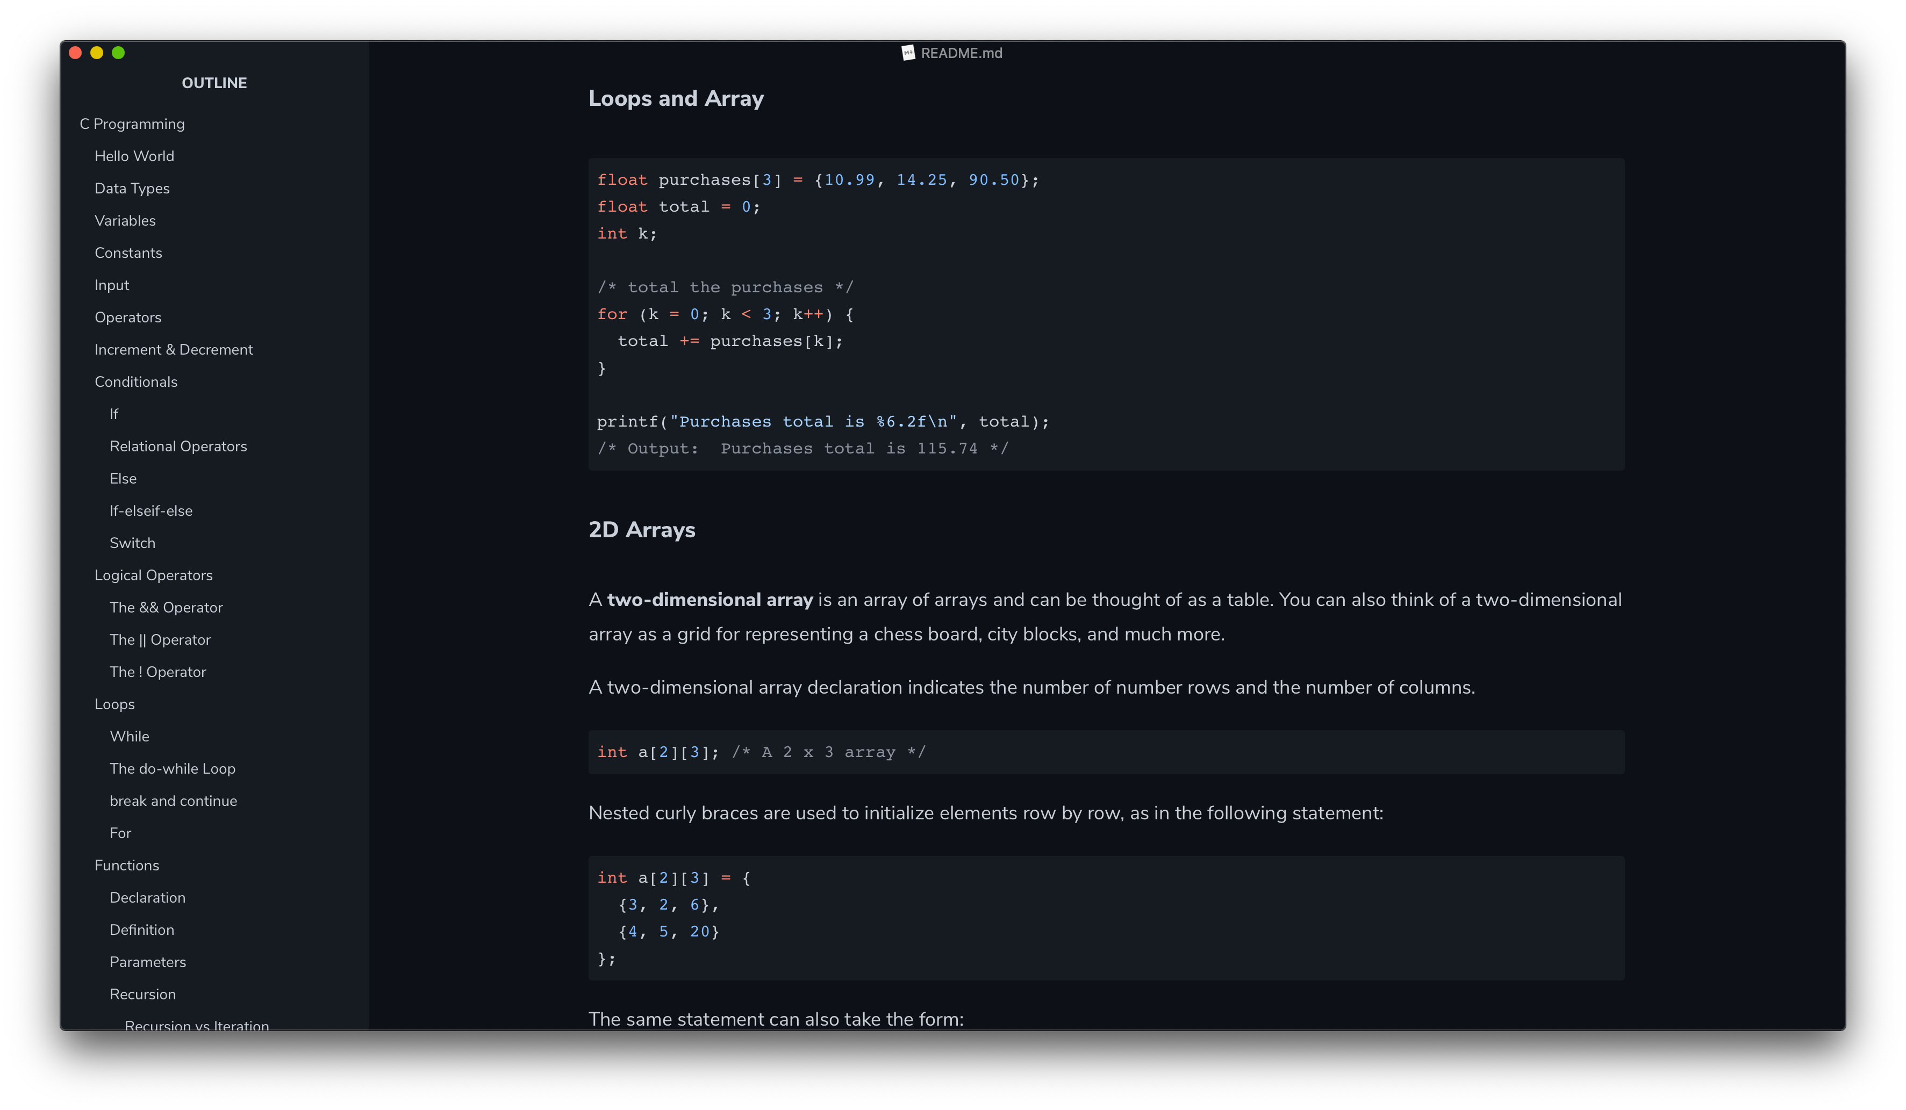Viewport: 1906px width, 1110px height.
Task: Open Recursion outline entry
Action: click(x=142, y=994)
